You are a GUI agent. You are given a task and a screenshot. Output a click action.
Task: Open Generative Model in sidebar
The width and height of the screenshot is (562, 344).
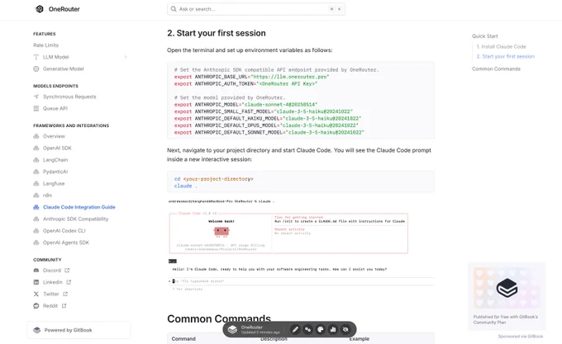pyautogui.click(x=63, y=68)
